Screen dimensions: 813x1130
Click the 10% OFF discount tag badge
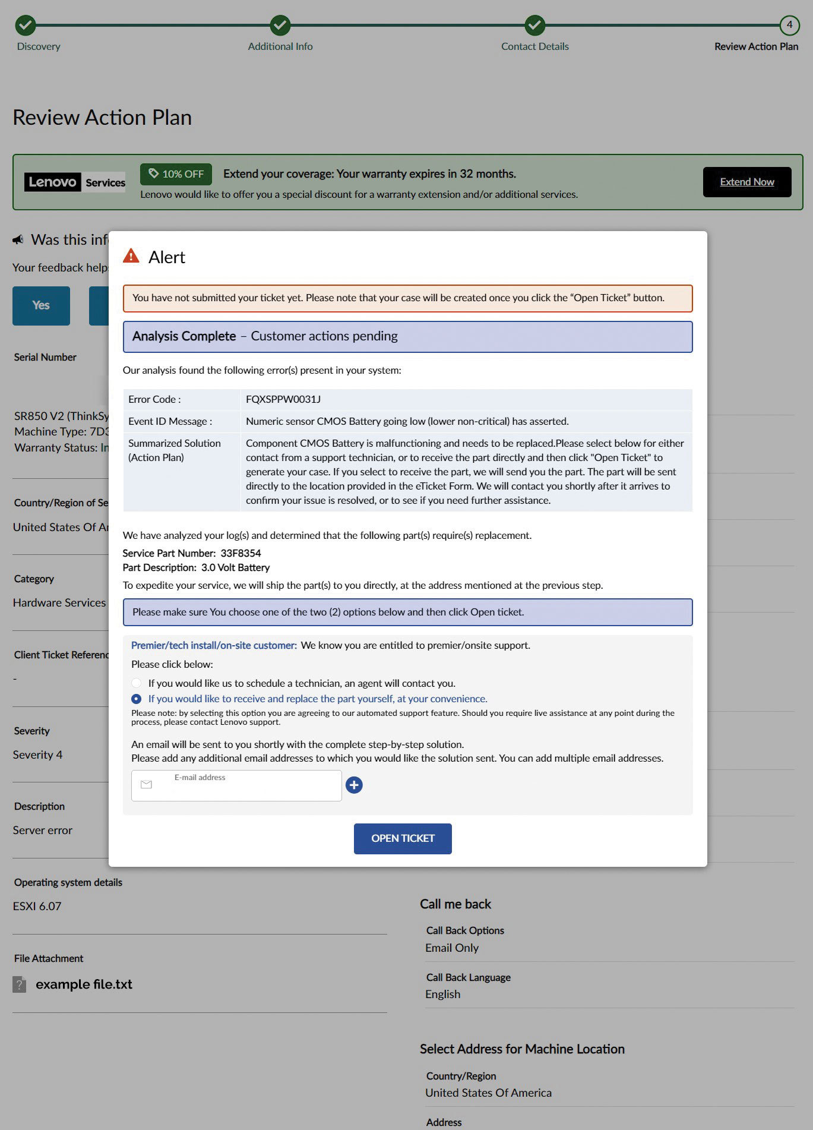[176, 174]
